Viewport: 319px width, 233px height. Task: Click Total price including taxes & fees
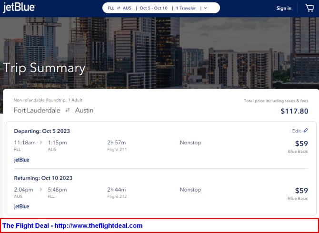[x=276, y=101]
